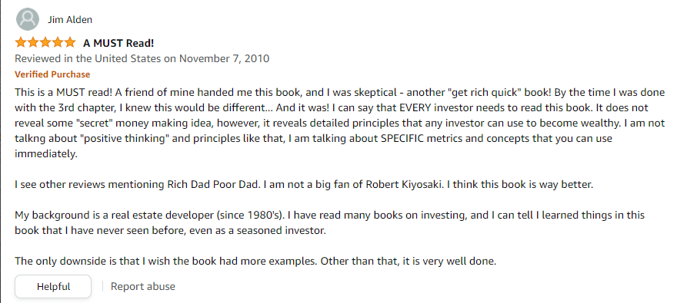677x303 pixels.
Task: Click the Report abuse link
Action: 143,287
